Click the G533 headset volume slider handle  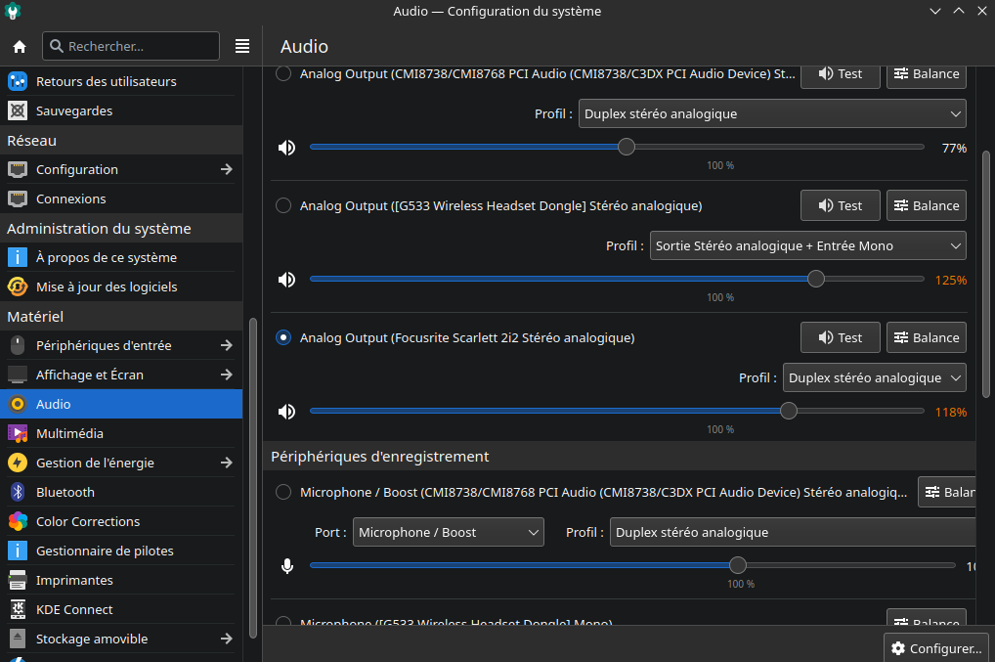tap(816, 280)
